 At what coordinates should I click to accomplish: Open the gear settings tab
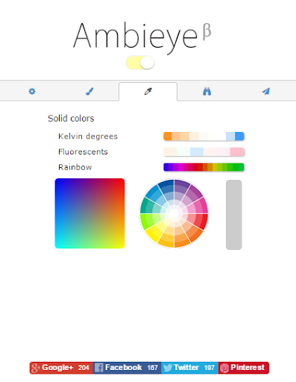point(32,91)
